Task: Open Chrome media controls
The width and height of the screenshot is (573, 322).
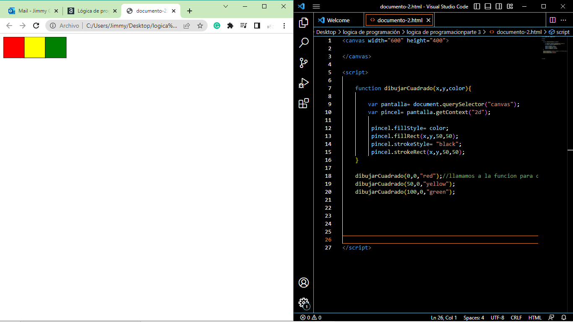Action: pyautogui.click(x=244, y=26)
